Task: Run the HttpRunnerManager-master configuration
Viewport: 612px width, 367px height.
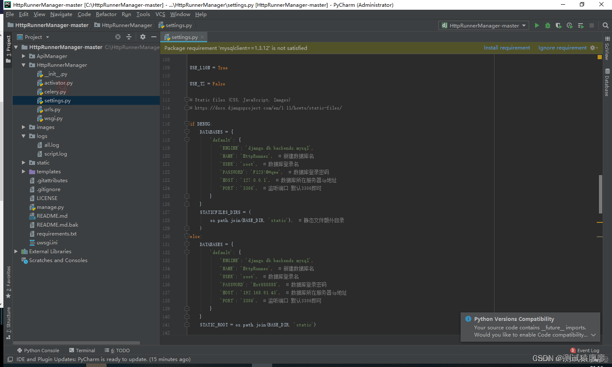Action: [537, 25]
